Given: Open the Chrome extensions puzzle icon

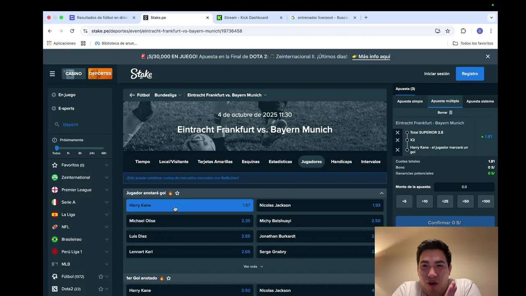Looking at the screenshot, I should (x=463, y=31).
